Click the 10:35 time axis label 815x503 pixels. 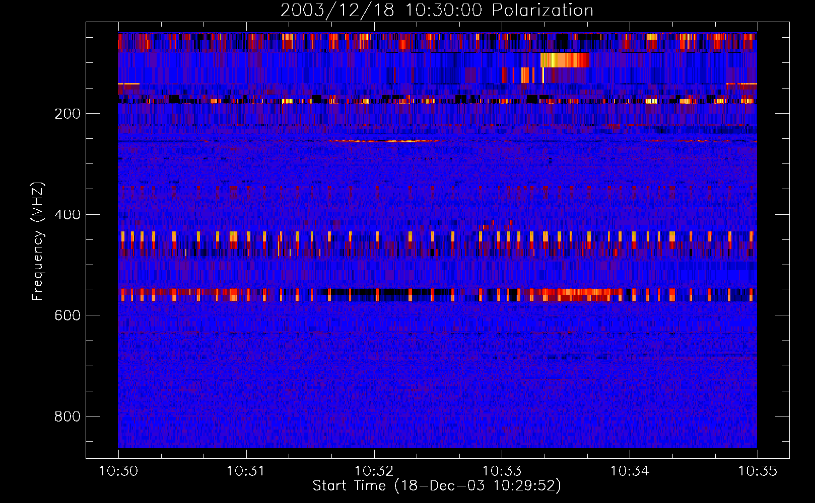758,471
